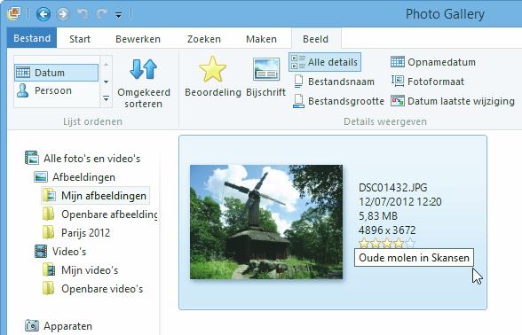Click the Photo Gallery app icon
The image size is (522, 335).
click(13, 13)
